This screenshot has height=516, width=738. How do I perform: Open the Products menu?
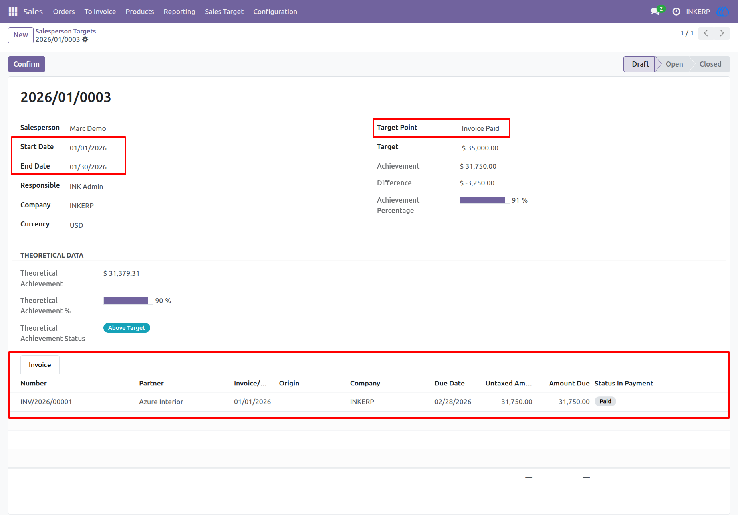click(140, 12)
